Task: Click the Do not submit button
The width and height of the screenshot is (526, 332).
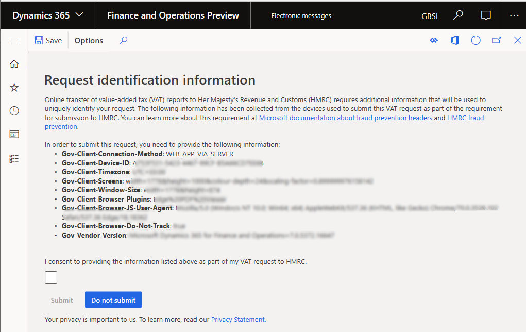Action: point(113,300)
